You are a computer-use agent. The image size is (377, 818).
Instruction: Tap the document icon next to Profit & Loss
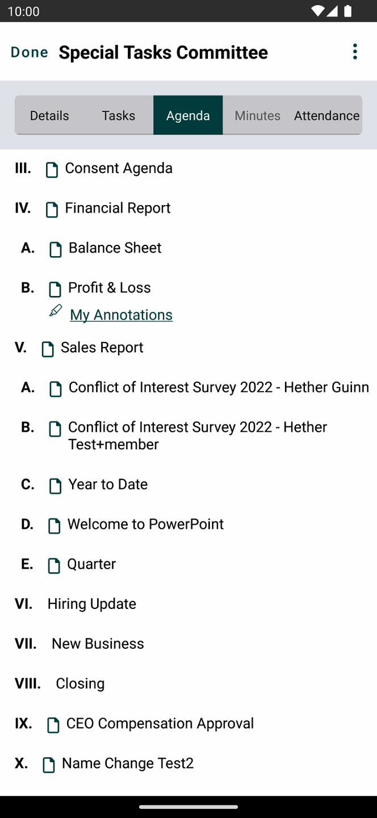(x=55, y=289)
